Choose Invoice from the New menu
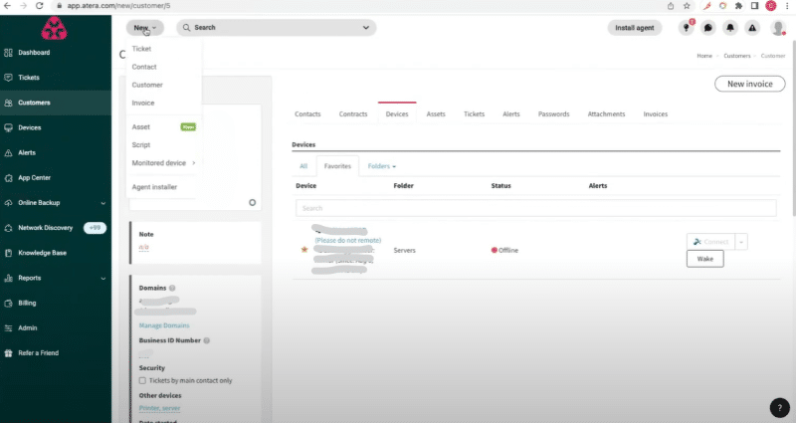 [x=143, y=103]
